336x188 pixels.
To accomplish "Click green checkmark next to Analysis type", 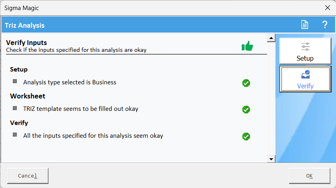I will pos(246,83).
